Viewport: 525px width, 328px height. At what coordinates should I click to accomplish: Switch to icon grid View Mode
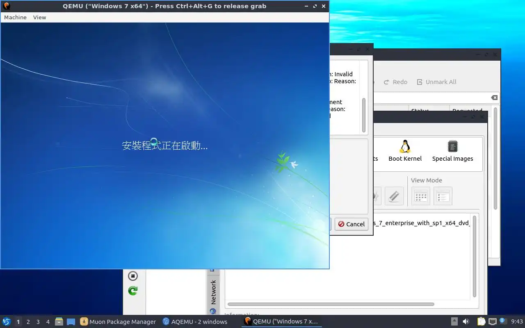click(x=420, y=196)
